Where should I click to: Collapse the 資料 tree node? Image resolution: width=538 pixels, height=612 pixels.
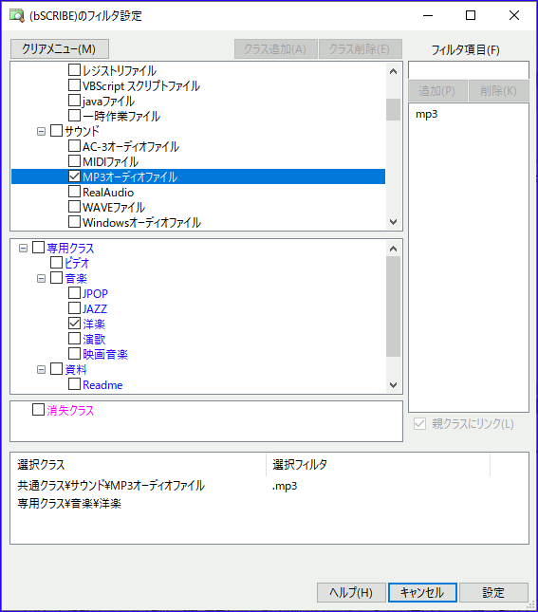[x=41, y=370]
